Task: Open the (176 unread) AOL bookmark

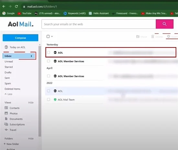Action: (48, 13)
